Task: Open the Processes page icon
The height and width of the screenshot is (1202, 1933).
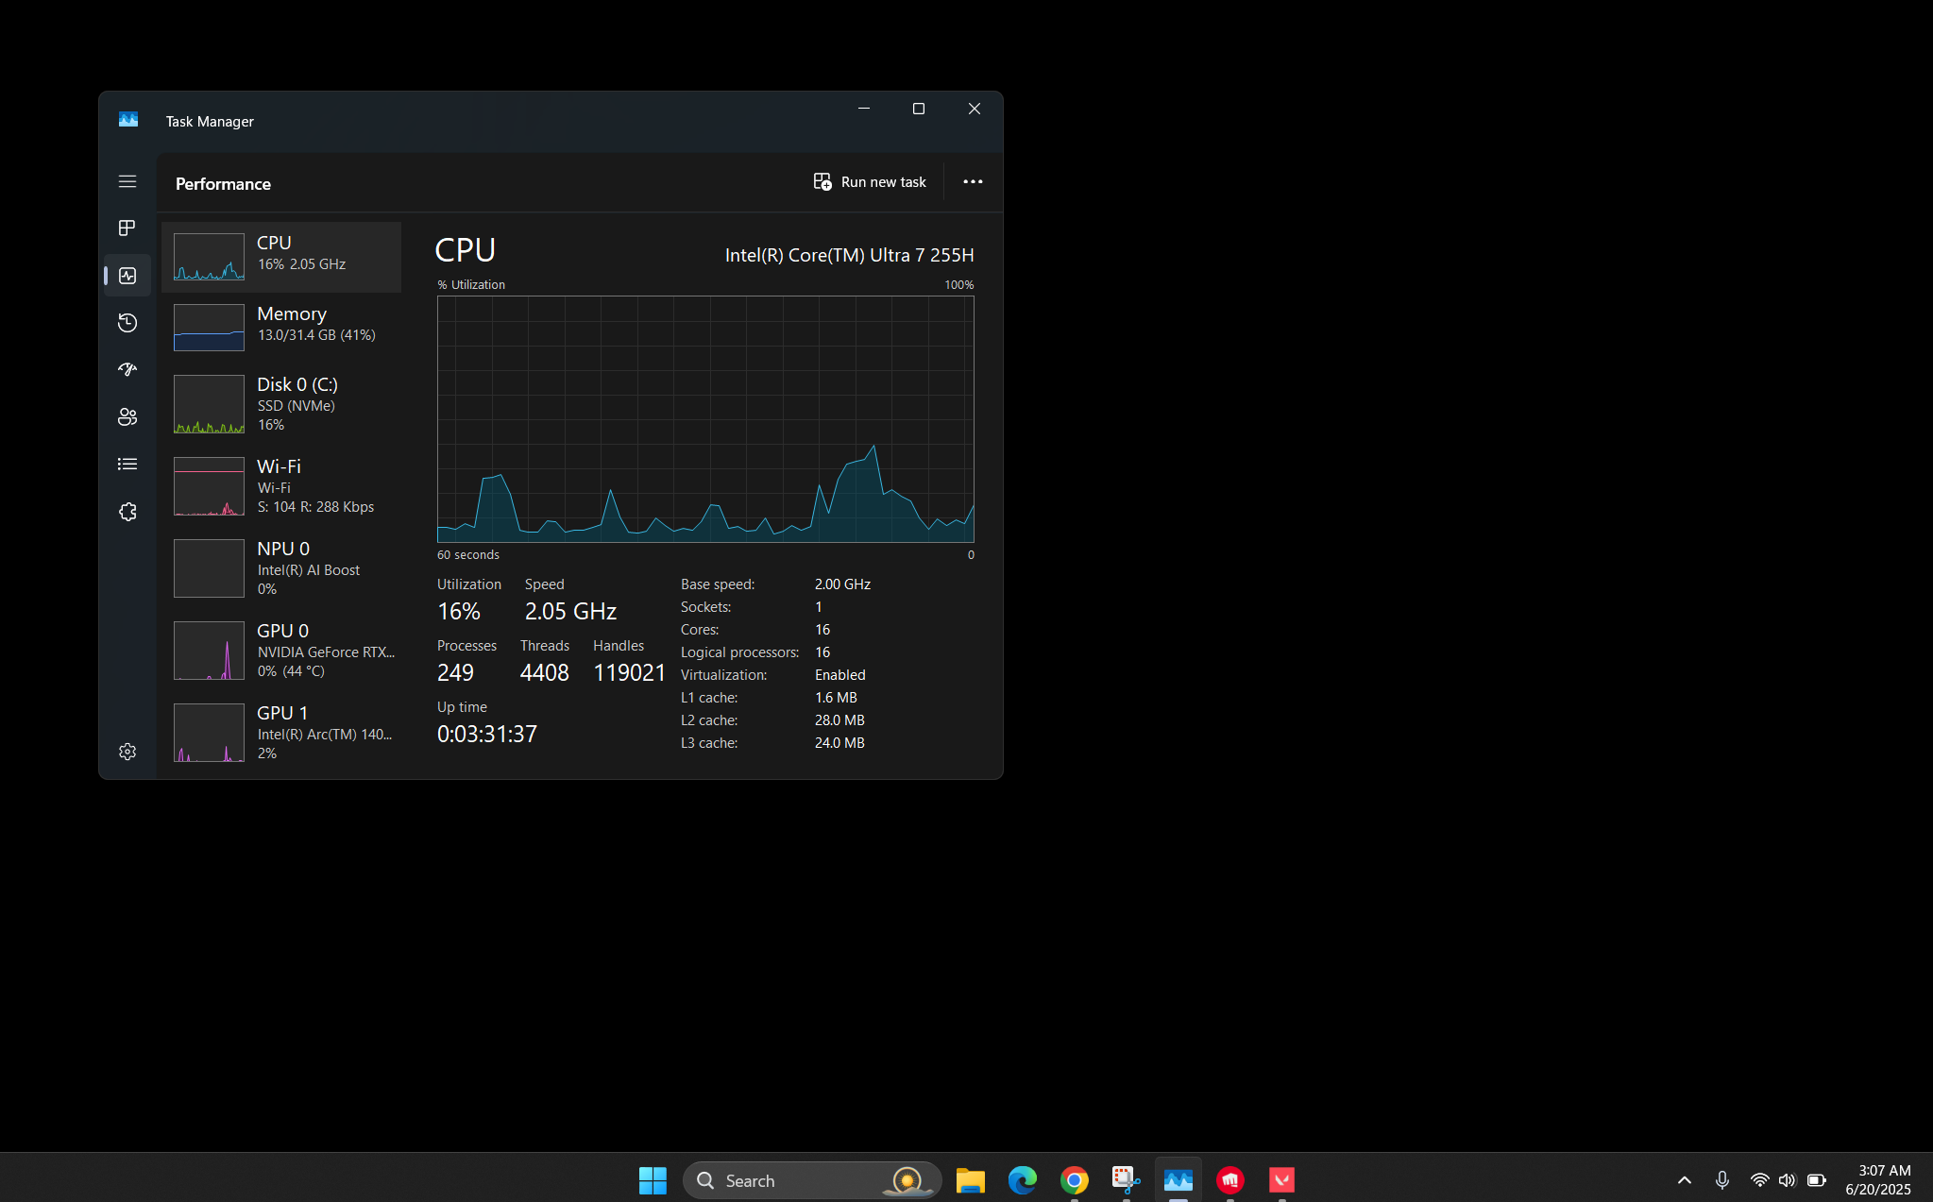Action: point(127,229)
